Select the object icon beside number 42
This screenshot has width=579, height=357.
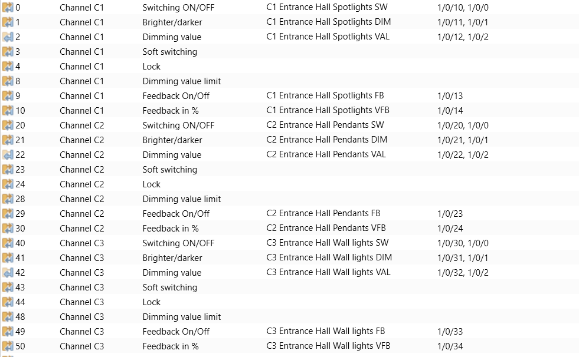tap(8, 273)
